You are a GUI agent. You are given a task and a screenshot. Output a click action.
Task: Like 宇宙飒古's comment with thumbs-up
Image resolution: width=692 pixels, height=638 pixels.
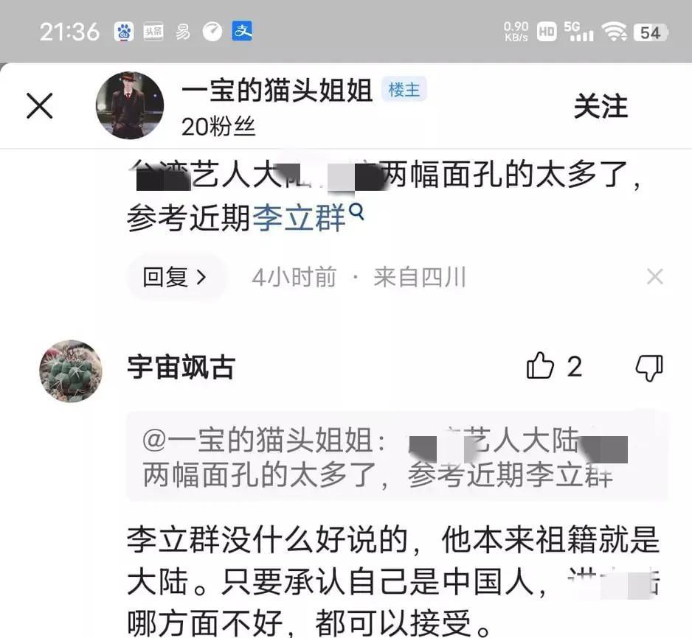click(x=540, y=365)
